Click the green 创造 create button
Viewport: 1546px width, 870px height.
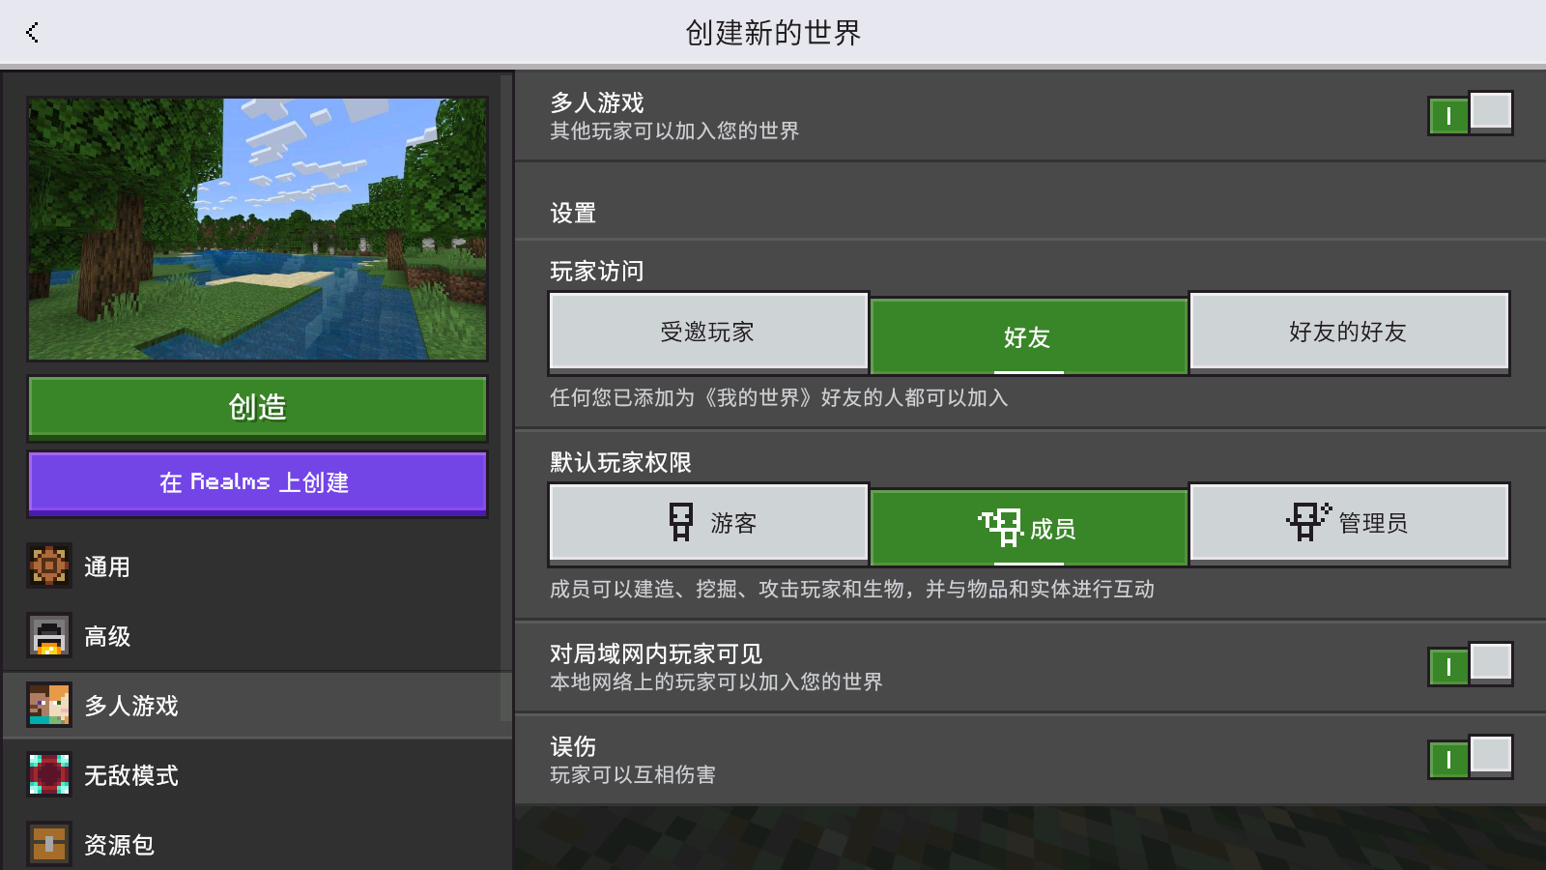point(257,407)
